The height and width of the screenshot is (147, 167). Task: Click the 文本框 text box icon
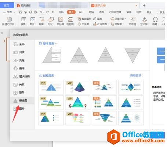pos(133,19)
